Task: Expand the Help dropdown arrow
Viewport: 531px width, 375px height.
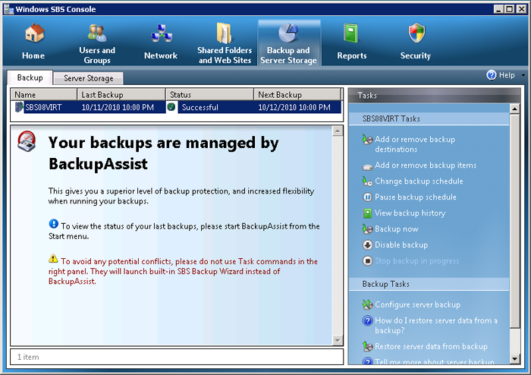Action: click(522, 76)
